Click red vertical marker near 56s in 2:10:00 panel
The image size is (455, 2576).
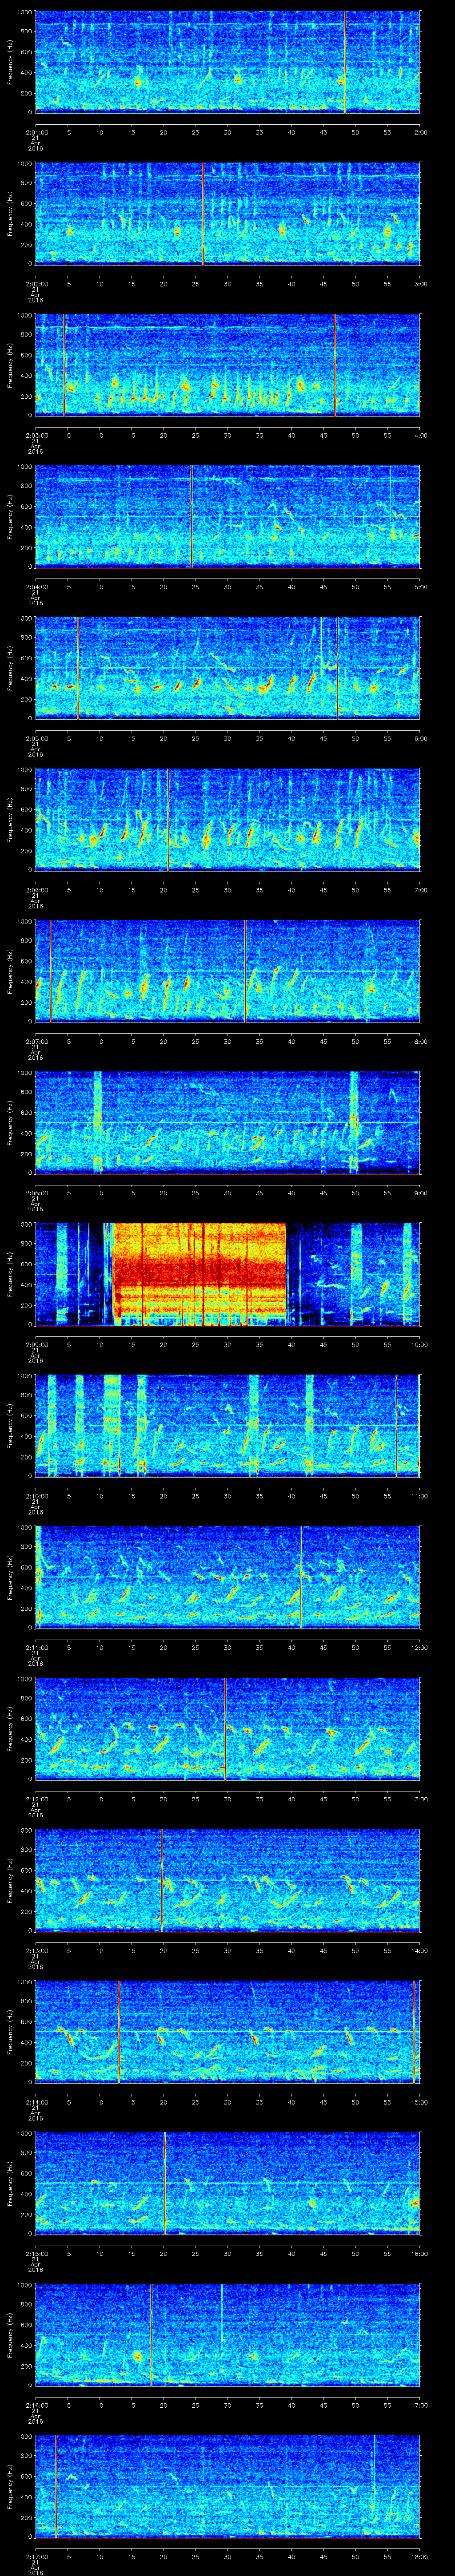[x=396, y=1426]
